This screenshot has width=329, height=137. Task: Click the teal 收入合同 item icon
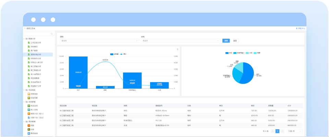[x=29, y=110]
